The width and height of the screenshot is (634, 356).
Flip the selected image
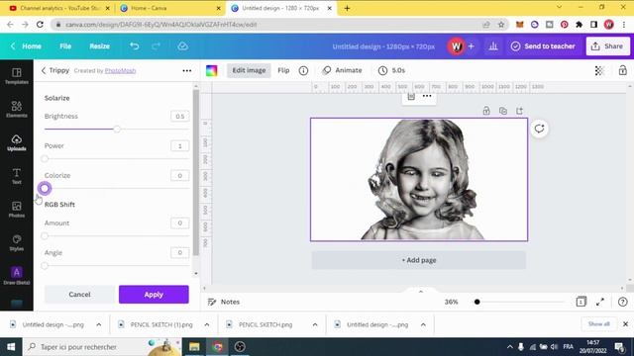tap(283, 70)
